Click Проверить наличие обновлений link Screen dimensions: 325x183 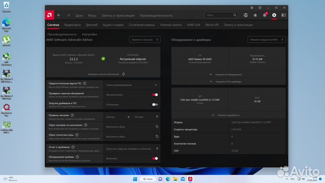click(103, 74)
